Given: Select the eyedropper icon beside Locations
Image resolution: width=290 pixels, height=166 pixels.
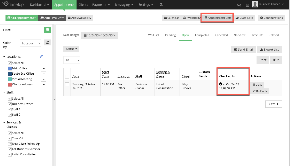Looking at the screenshot, I should [41, 56].
